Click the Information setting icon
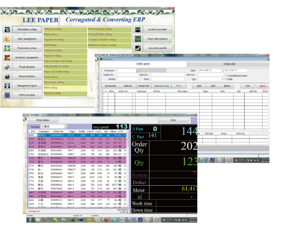The height and width of the screenshot is (228, 287). click(7, 29)
